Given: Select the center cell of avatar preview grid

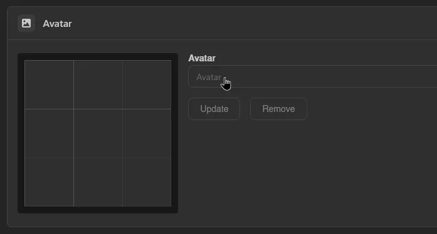Looking at the screenshot, I should click(98, 133).
